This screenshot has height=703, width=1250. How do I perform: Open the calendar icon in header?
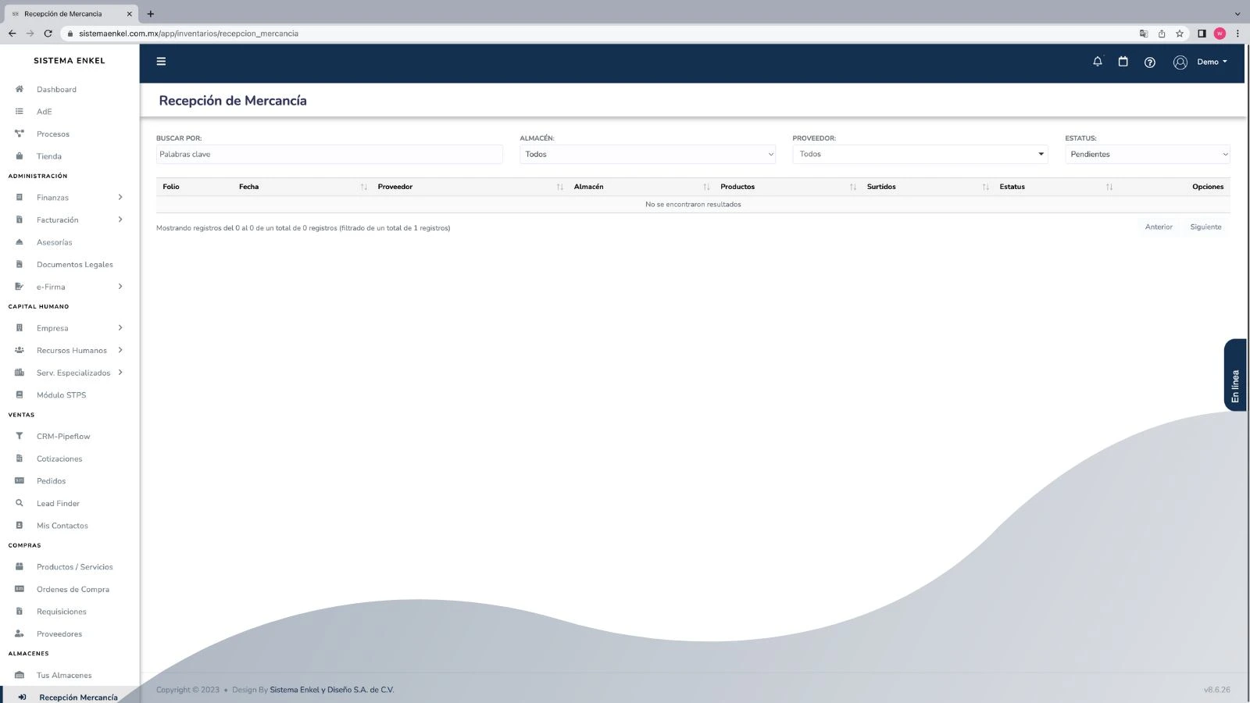click(x=1123, y=62)
